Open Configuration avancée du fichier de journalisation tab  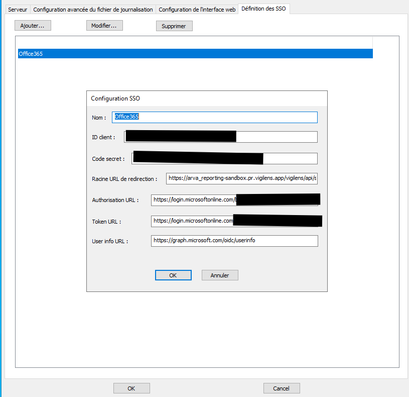(x=93, y=10)
